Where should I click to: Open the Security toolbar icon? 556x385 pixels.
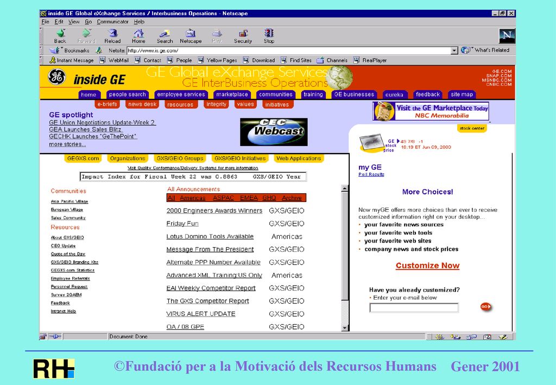tap(243, 33)
